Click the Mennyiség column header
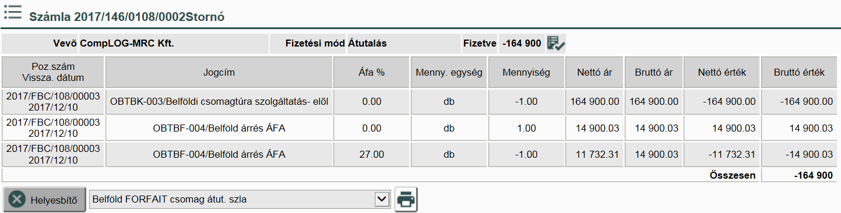The width and height of the screenshot is (841, 213). 526,73
